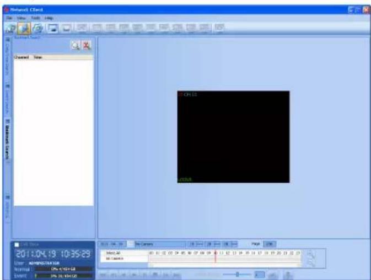
Task: Click the playback speed slider handle
Action: (x=237, y=274)
